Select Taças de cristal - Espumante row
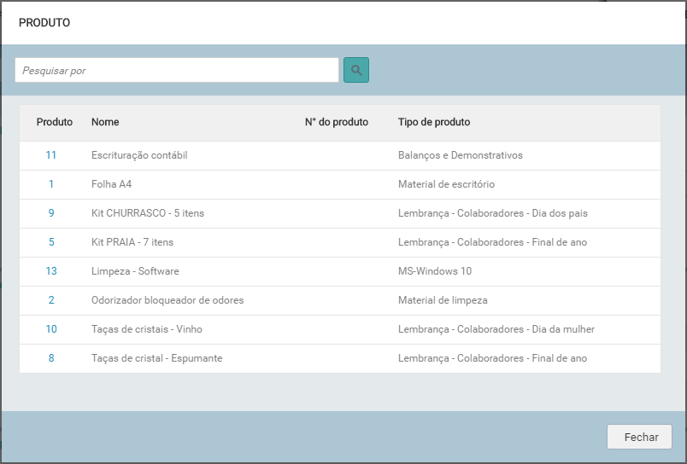Screen dimensions: 687x464 pyautogui.click(x=156, y=358)
